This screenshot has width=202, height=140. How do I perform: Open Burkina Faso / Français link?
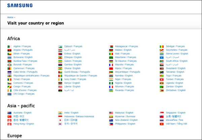click(25, 61)
